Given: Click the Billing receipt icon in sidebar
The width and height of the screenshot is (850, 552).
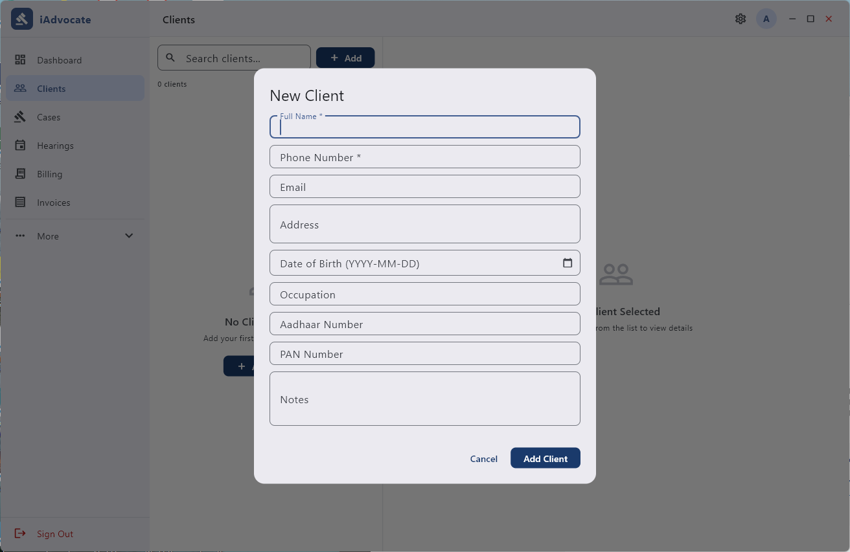Looking at the screenshot, I should pos(20,173).
